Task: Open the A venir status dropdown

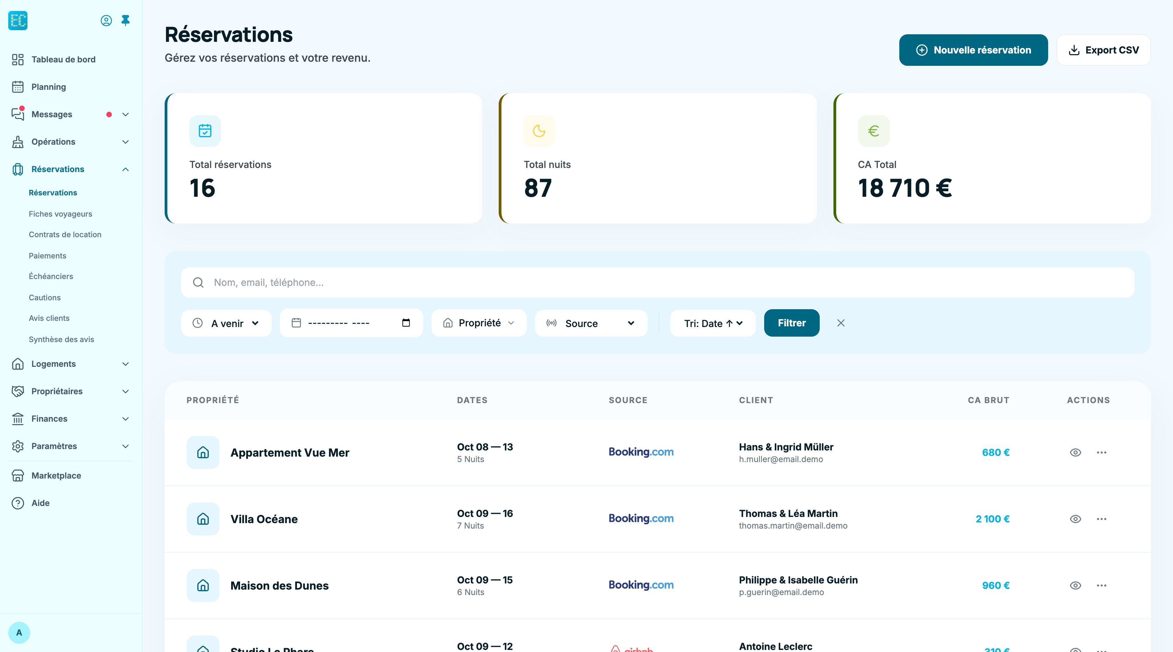Action: coord(226,323)
